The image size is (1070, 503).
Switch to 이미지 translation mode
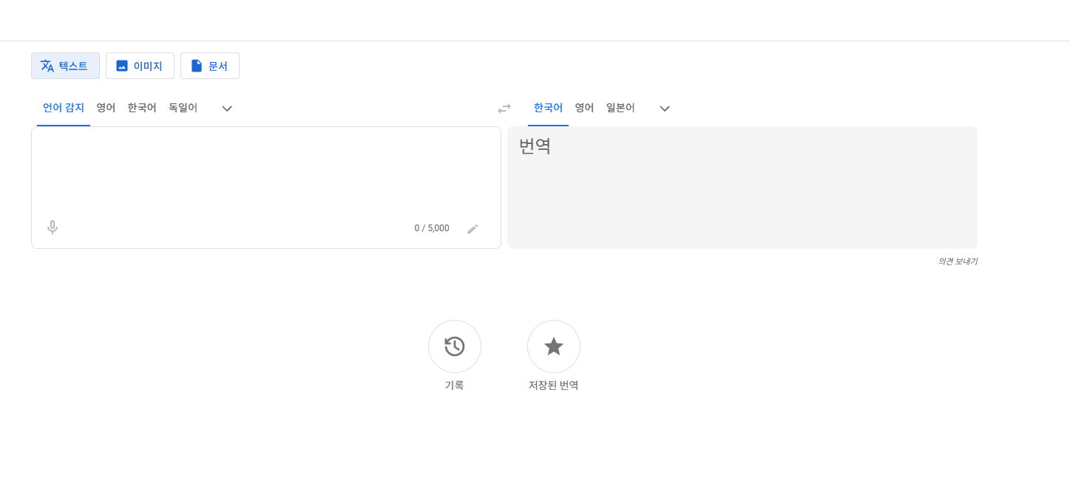pos(140,66)
